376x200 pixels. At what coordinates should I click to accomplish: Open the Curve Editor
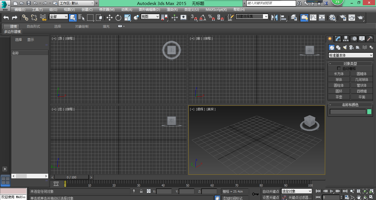(x=313, y=18)
